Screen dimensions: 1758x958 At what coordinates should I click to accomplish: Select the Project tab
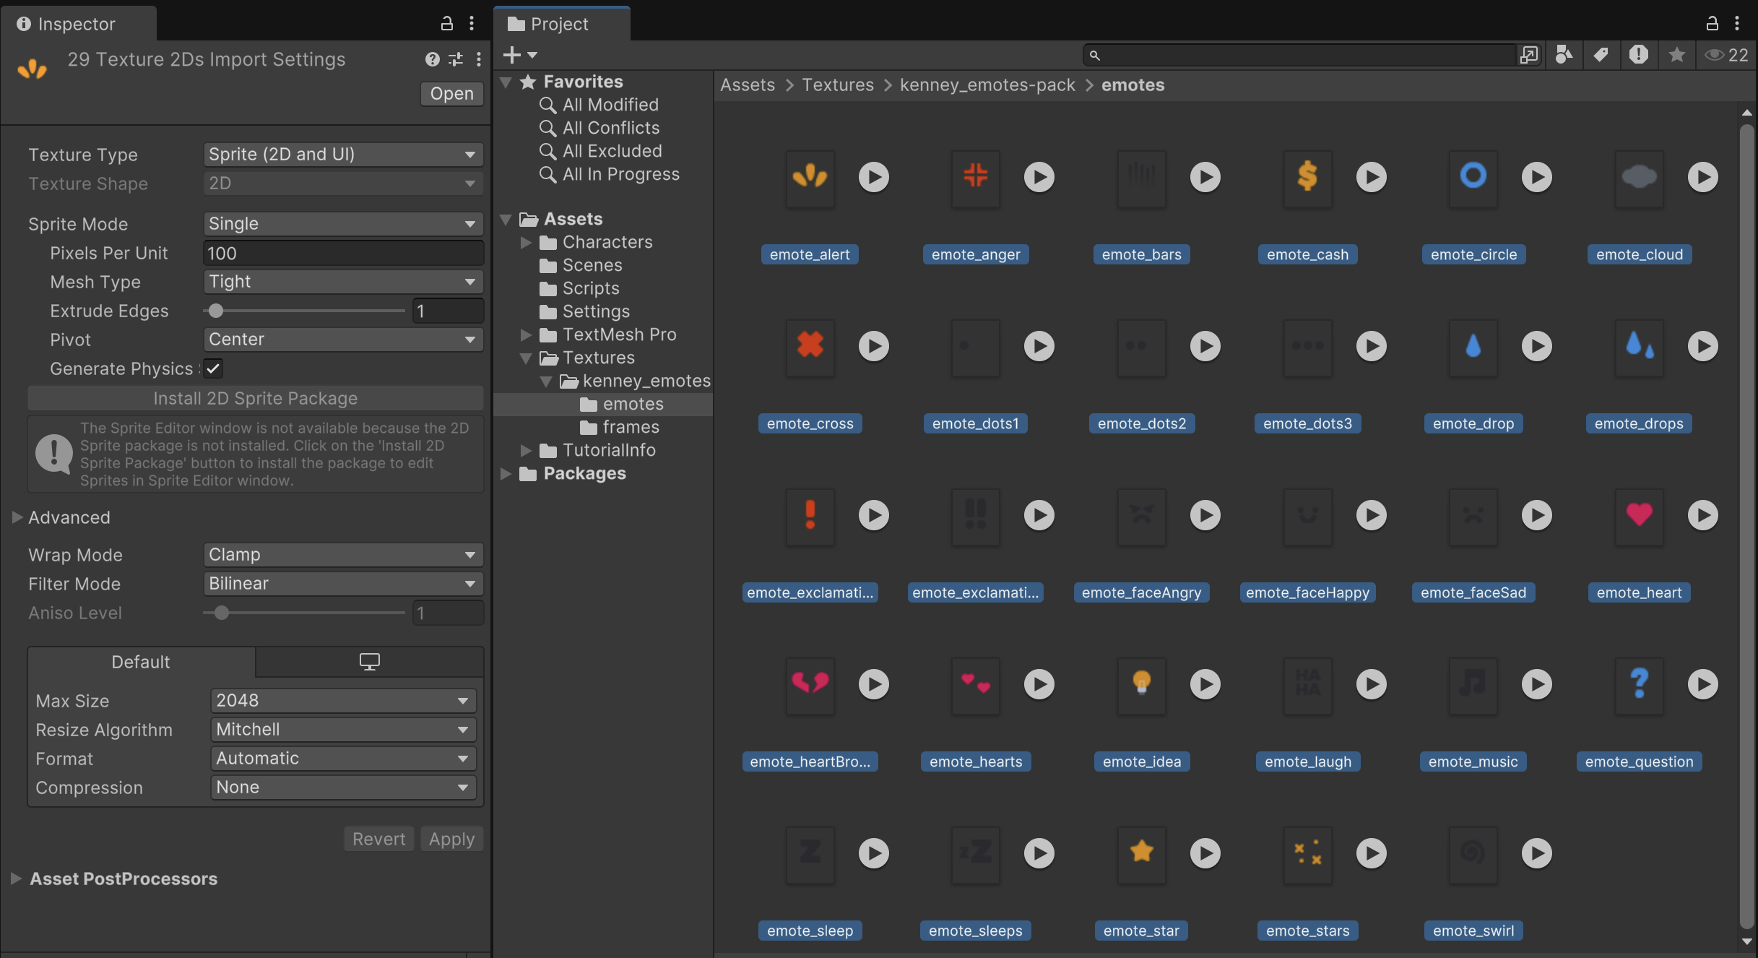tap(560, 24)
